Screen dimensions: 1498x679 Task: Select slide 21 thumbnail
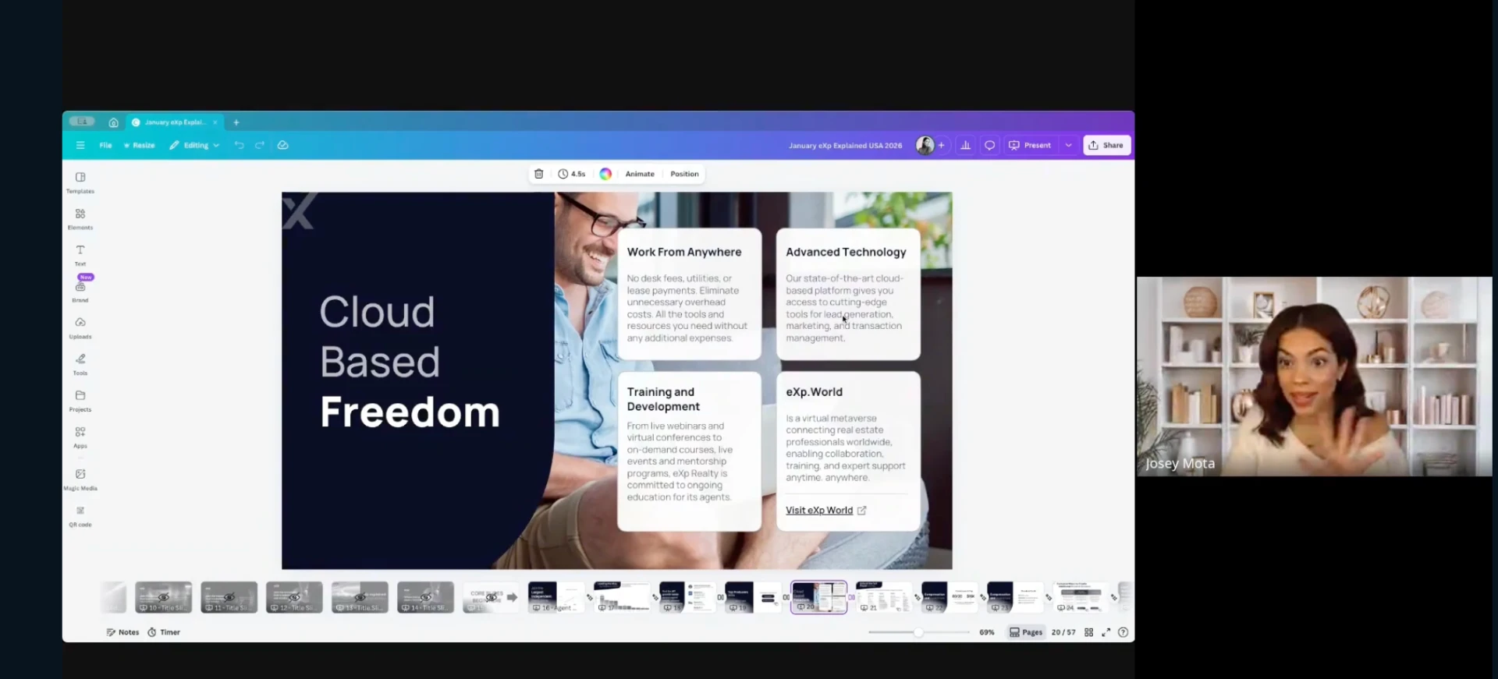tap(883, 597)
